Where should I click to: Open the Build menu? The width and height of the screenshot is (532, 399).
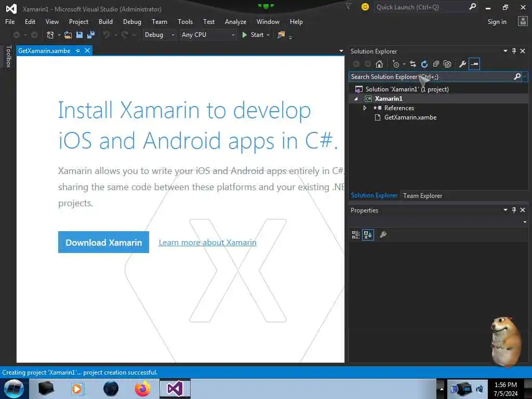(x=105, y=22)
